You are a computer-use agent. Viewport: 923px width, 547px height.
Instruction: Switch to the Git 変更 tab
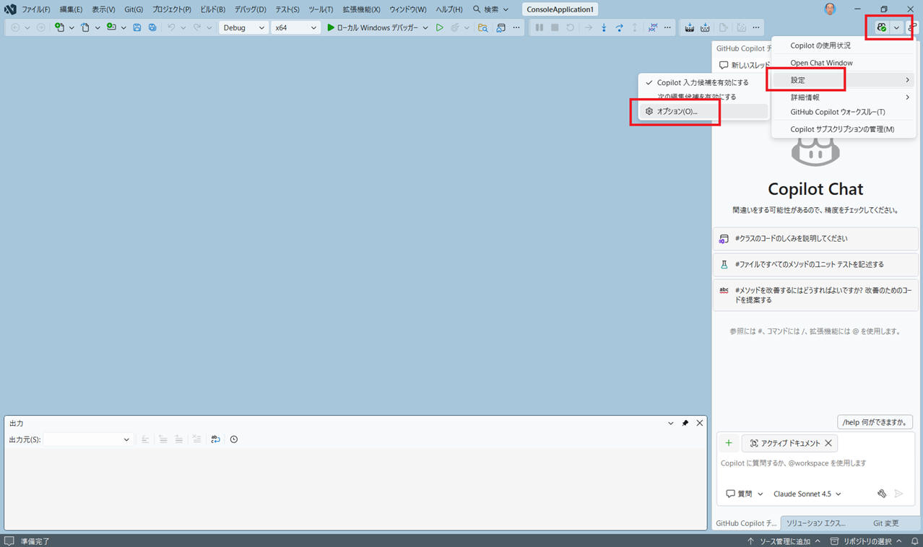(x=885, y=522)
